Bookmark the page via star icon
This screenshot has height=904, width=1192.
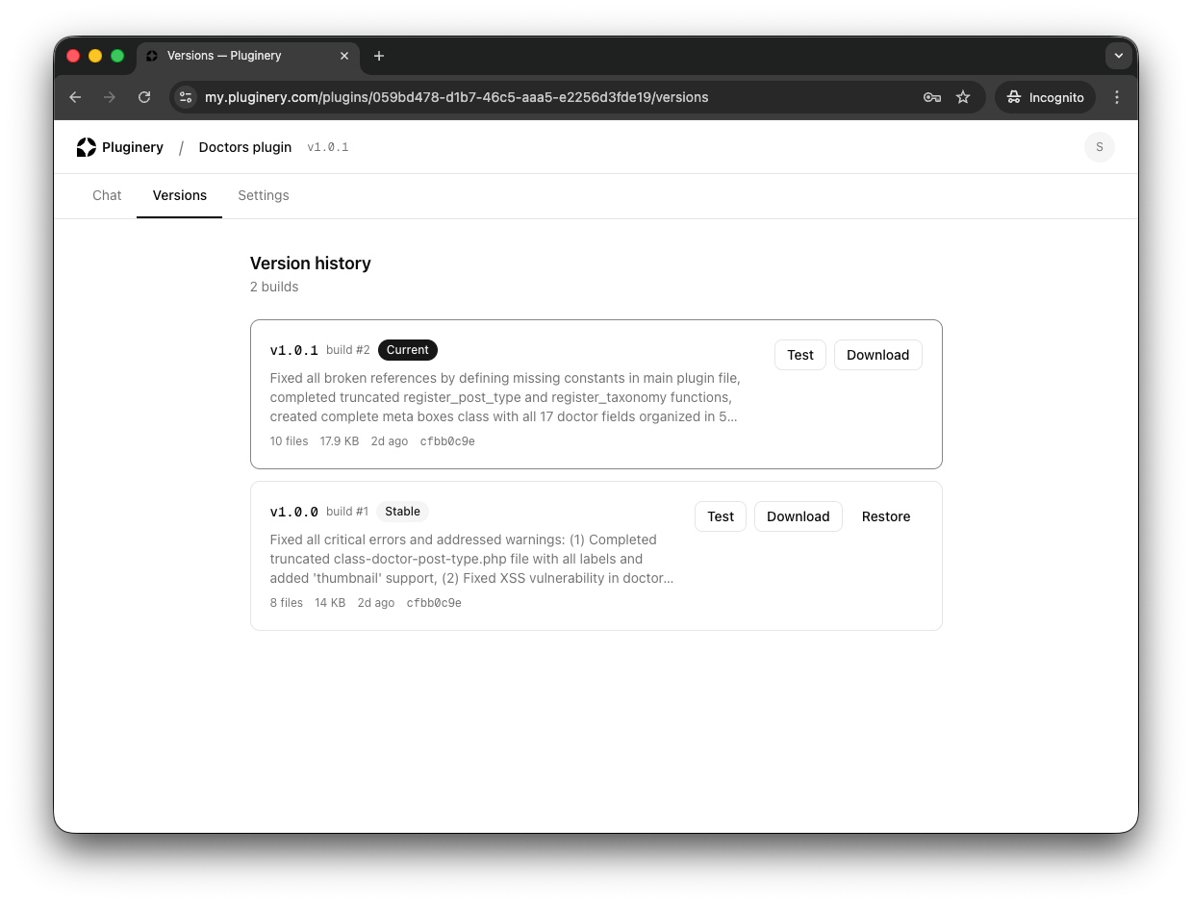963,97
